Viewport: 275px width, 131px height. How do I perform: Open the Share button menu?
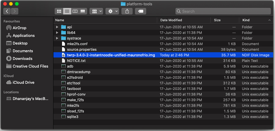(x=127, y=11)
